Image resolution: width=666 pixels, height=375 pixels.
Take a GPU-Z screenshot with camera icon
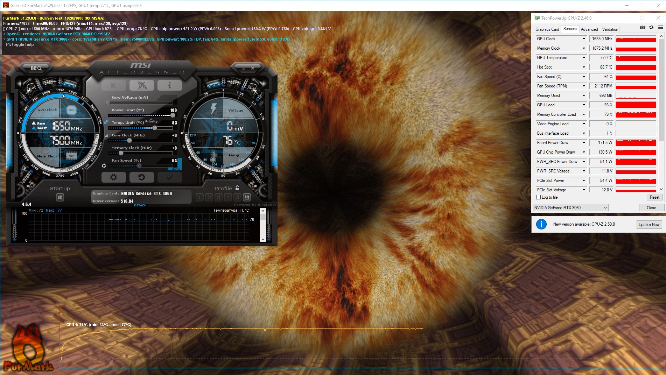(643, 27)
